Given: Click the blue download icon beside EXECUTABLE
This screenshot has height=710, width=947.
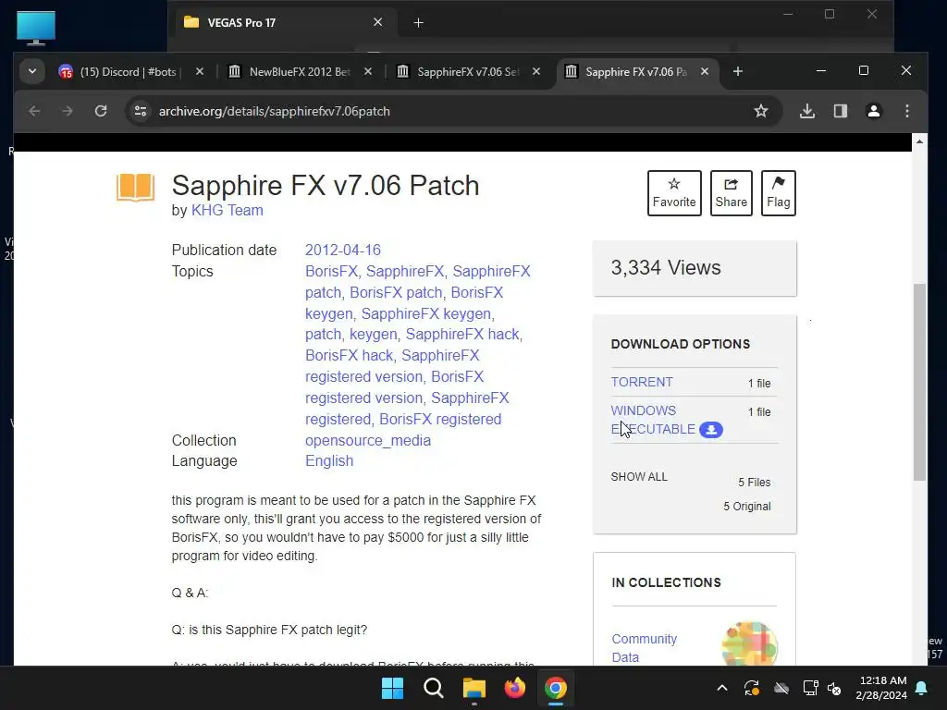Looking at the screenshot, I should click(x=711, y=429).
